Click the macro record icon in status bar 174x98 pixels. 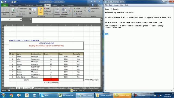[9, 91]
